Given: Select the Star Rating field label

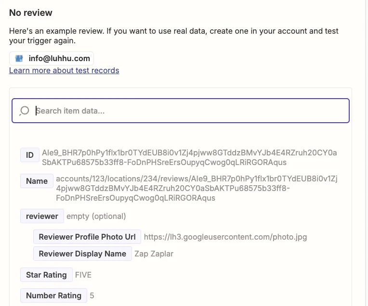Looking at the screenshot, I should coord(46,275).
